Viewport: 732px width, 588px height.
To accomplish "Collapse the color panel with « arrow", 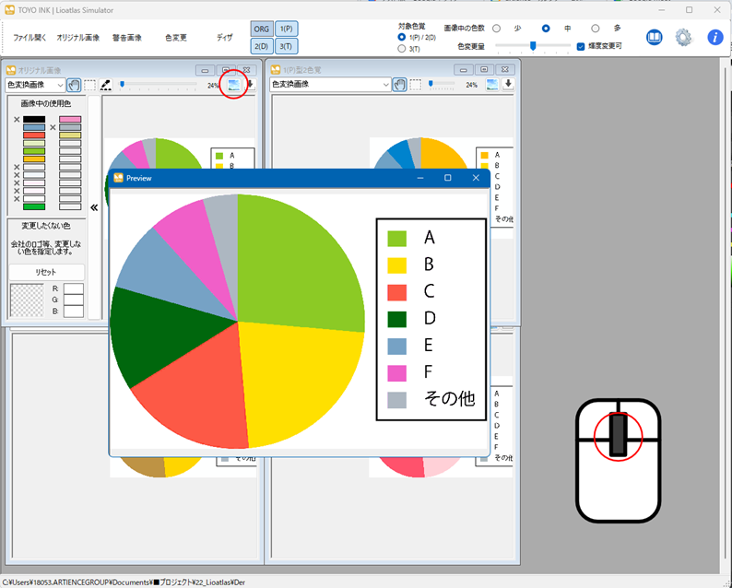I will coord(94,207).
